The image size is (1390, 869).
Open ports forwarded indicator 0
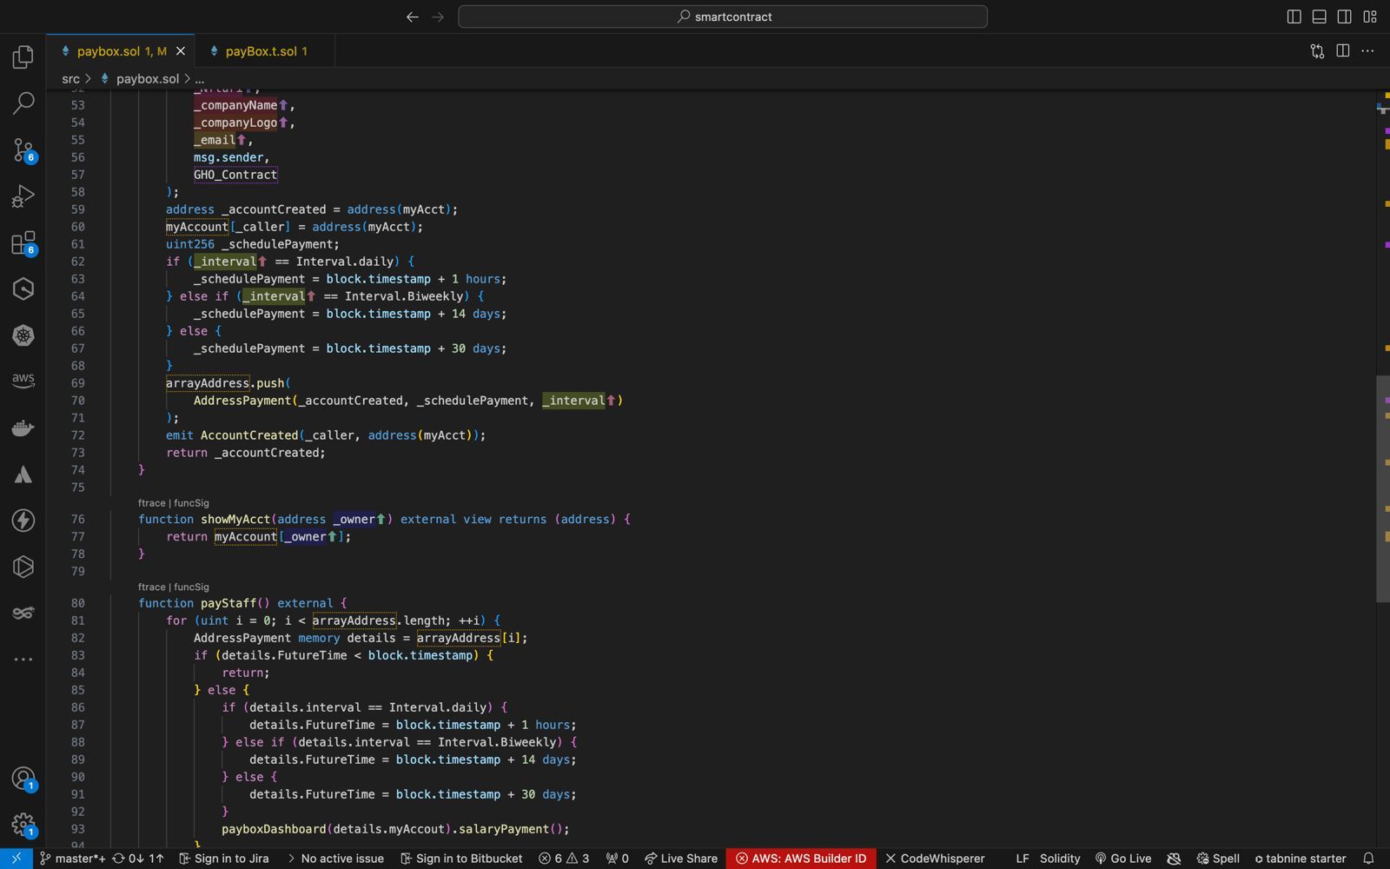coord(618,859)
